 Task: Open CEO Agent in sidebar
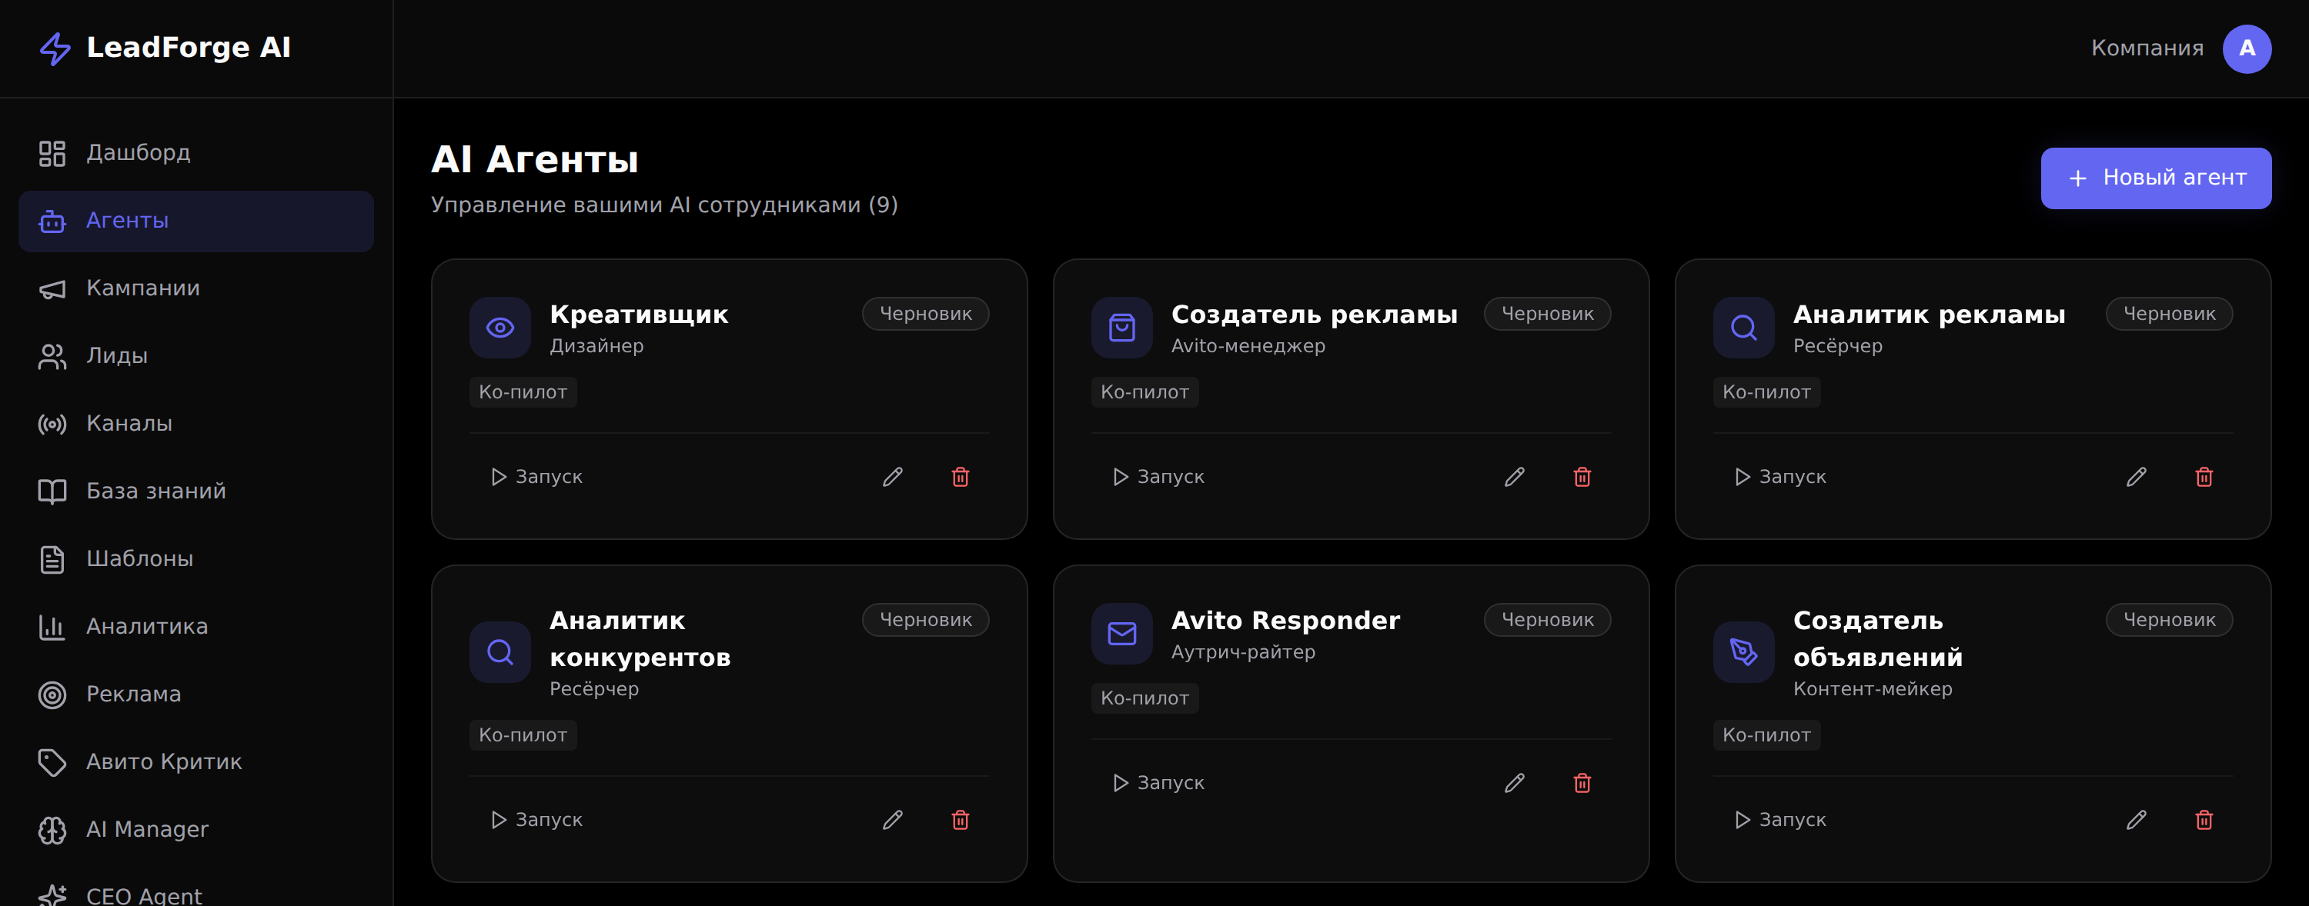point(195,895)
